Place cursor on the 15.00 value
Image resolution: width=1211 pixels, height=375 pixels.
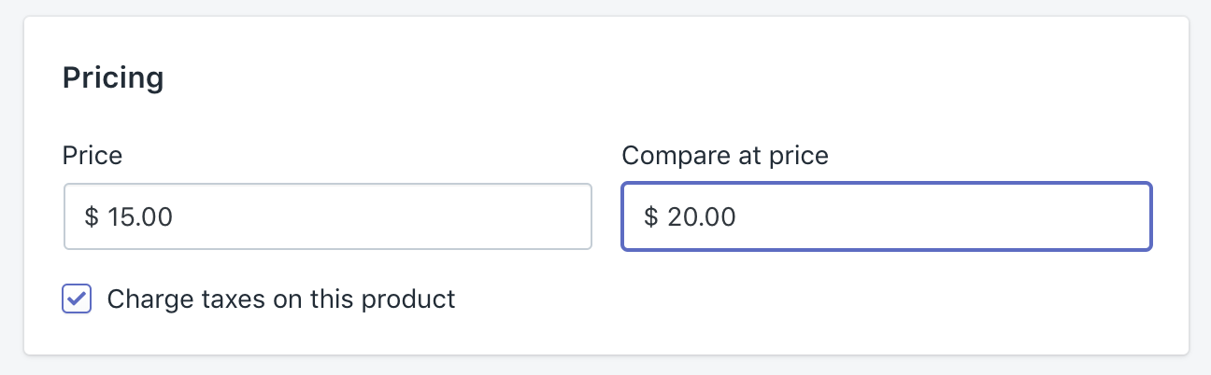click(140, 217)
